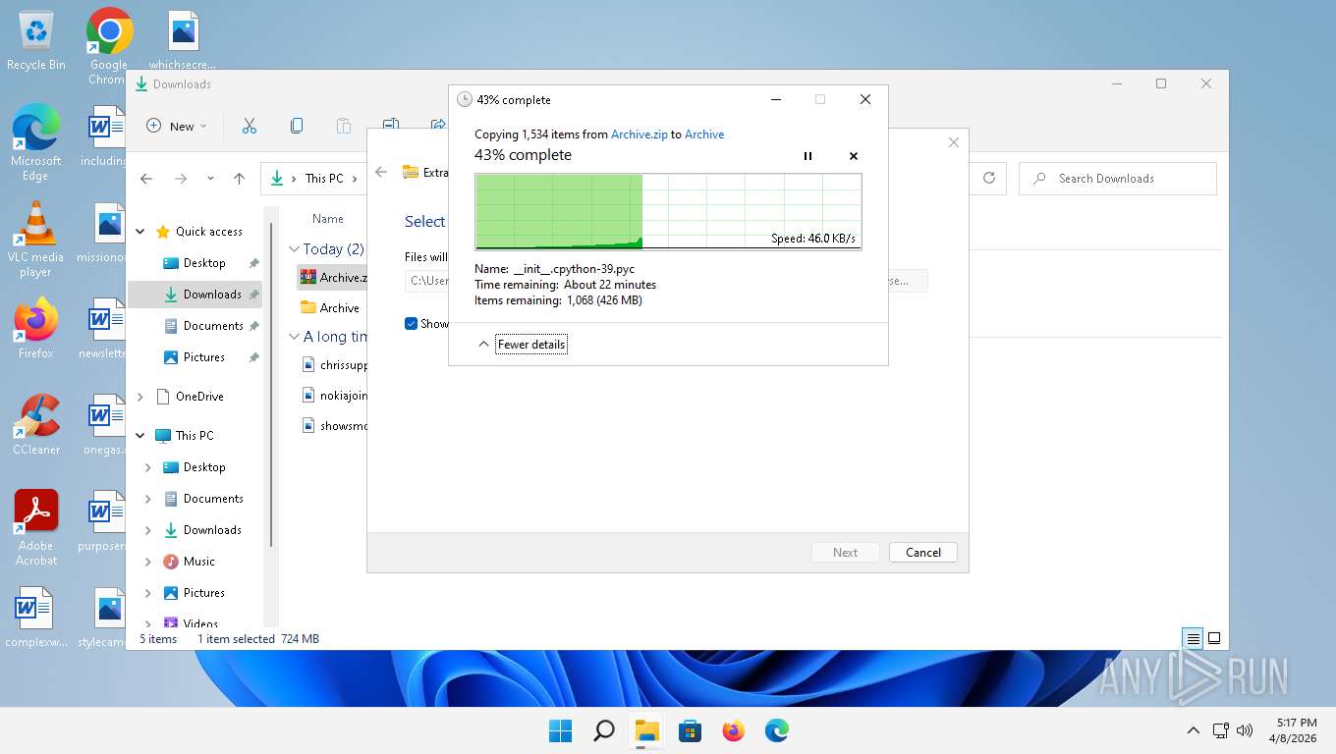Select Documents under Quick access

point(213,326)
